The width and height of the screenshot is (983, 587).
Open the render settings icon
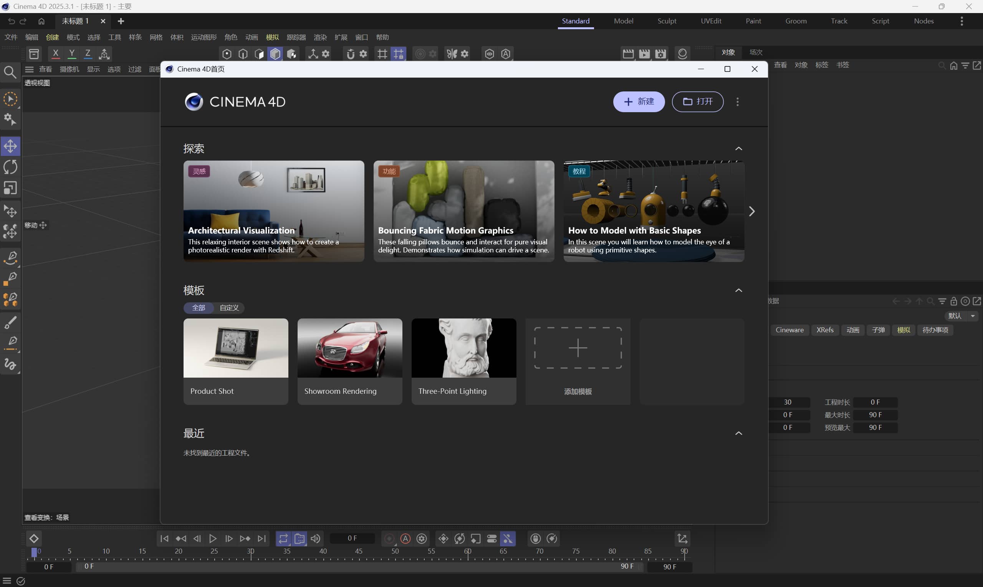point(660,54)
